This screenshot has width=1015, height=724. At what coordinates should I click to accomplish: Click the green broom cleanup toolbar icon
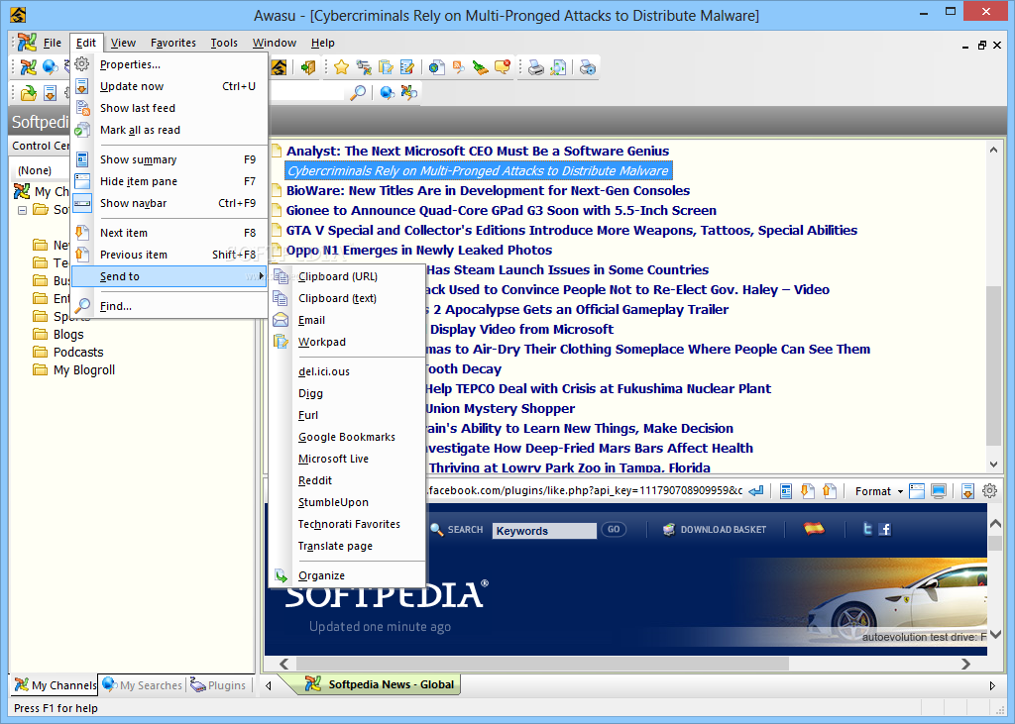[481, 67]
